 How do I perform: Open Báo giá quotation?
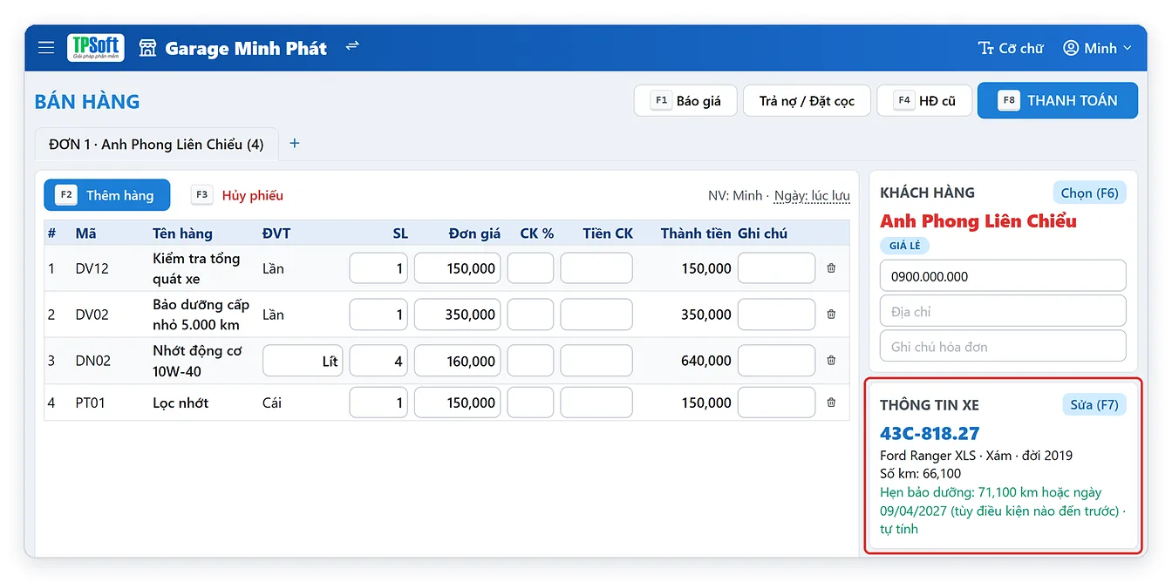click(x=685, y=101)
